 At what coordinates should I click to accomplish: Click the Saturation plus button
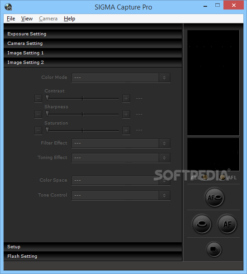point(126,131)
